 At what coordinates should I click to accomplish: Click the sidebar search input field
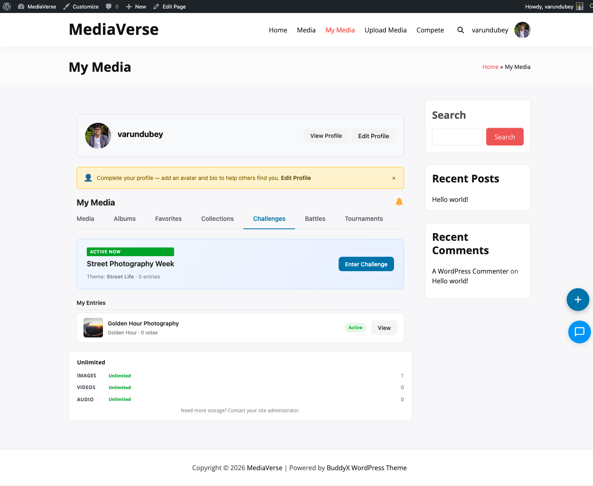(x=457, y=137)
